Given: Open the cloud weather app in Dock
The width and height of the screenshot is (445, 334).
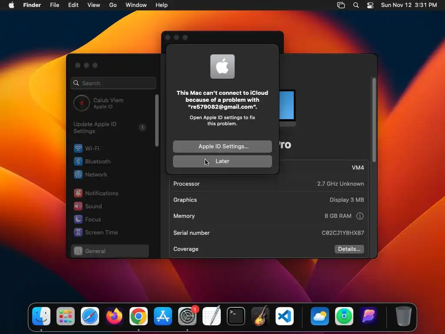Looking at the screenshot, I should [320, 316].
